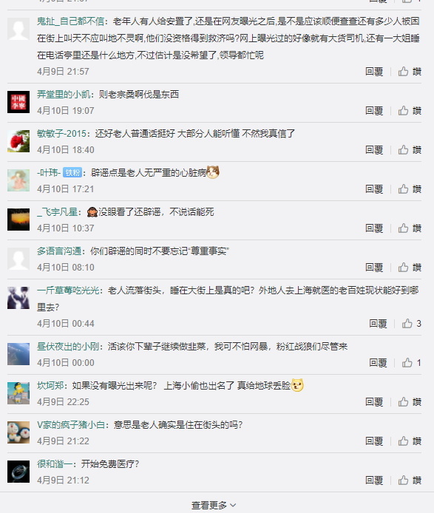Click thumbs-up on 弄堂里的小凯's comment
The image size is (434, 513).
pos(410,111)
